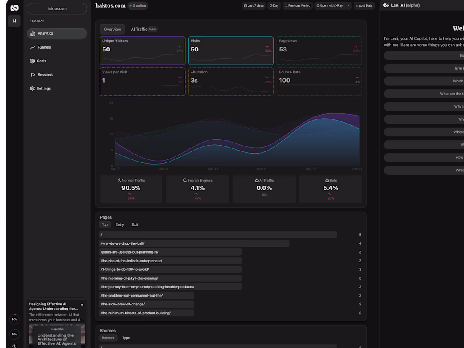Open the haktos.com site selector

57,8
